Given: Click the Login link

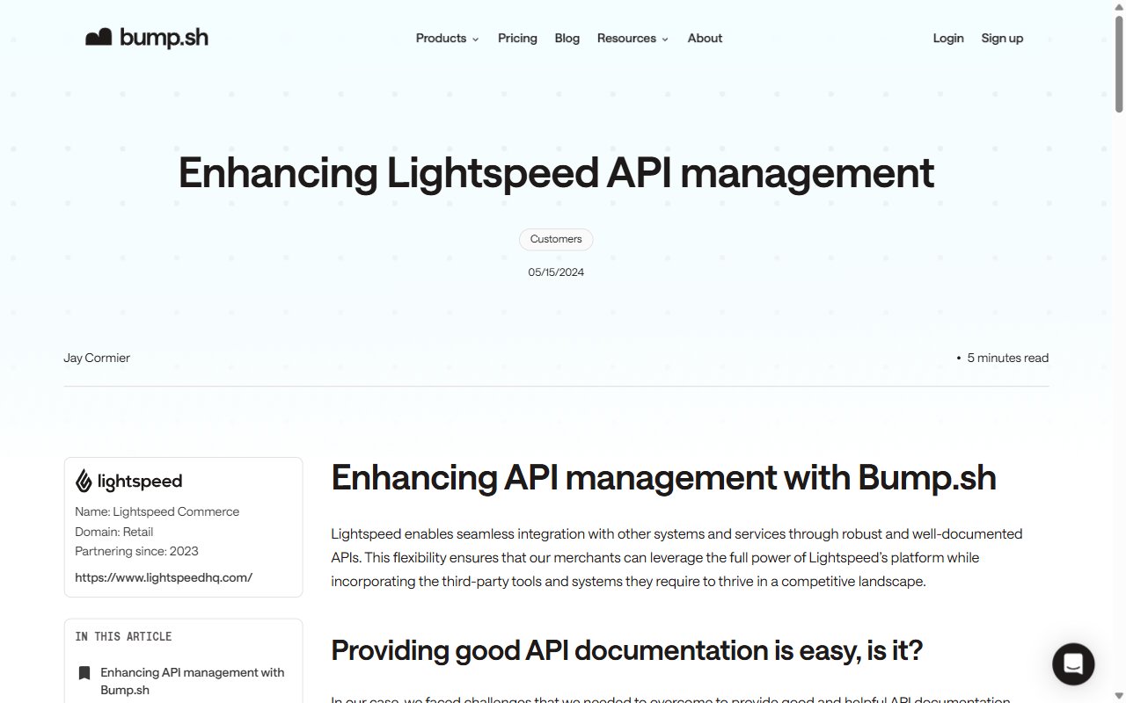Looking at the screenshot, I should (948, 38).
